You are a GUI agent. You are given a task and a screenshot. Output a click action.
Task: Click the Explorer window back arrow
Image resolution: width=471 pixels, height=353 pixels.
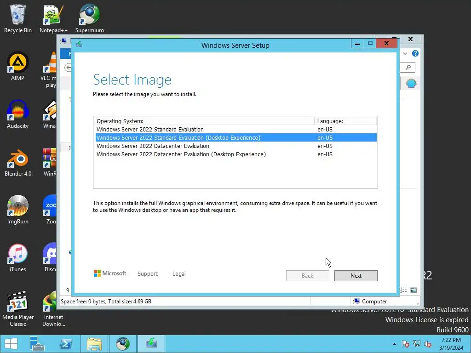68,67
